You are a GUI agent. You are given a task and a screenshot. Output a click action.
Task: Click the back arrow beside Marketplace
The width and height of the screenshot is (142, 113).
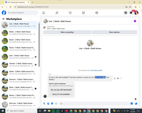pyautogui.click(x=3, y=19)
